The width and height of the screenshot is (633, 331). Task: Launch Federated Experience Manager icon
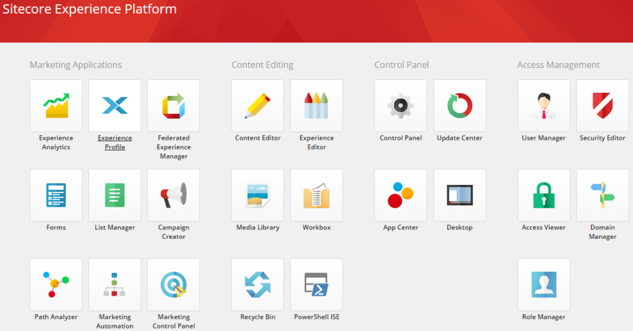(173, 106)
